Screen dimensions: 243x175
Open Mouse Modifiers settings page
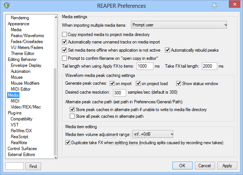click(25, 83)
